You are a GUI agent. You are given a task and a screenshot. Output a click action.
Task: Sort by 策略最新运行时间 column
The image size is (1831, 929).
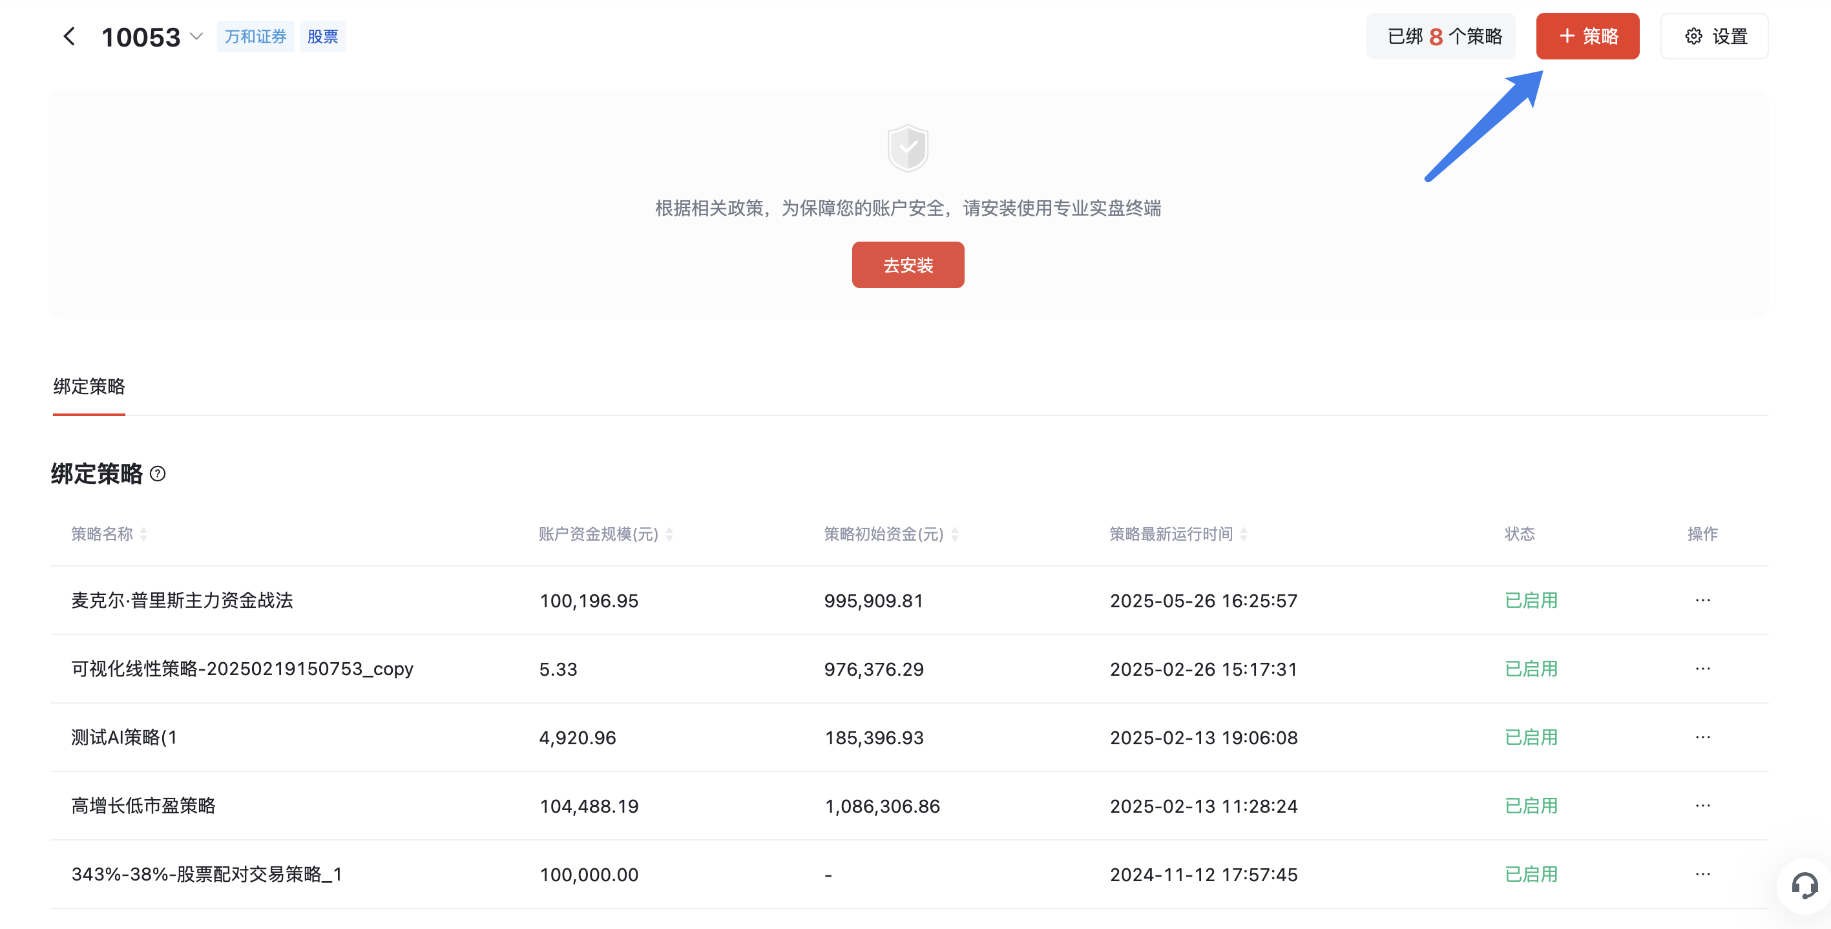[x=1243, y=534]
